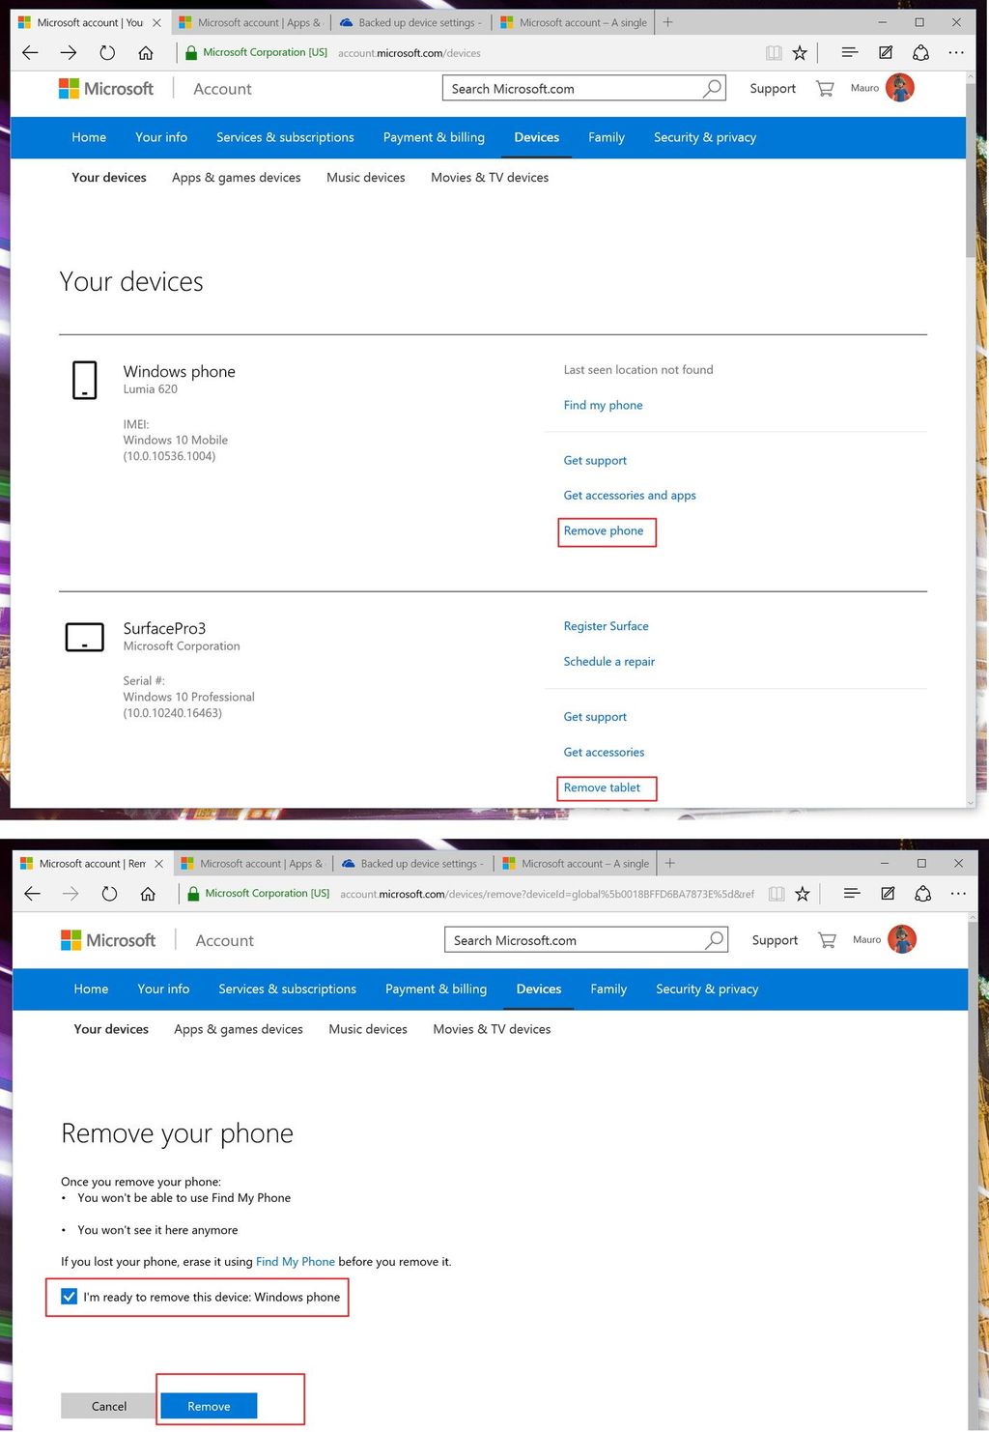Click the Edge Home button
989x1432 pixels.
click(146, 53)
